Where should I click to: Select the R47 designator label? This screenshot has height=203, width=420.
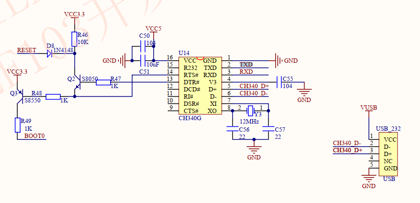coord(116,79)
